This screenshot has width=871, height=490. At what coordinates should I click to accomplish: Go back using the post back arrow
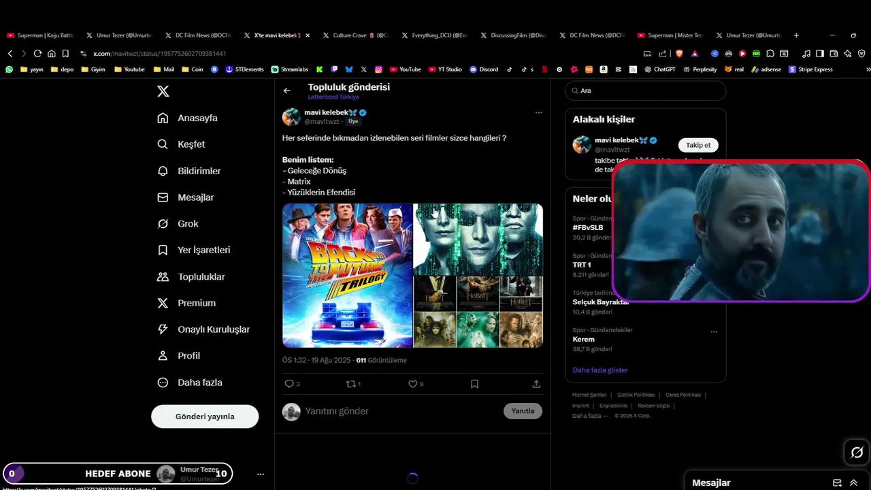tap(287, 91)
